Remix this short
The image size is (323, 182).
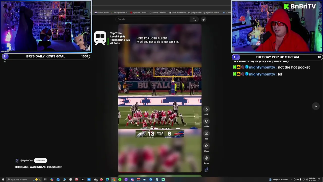click(206, 158)
